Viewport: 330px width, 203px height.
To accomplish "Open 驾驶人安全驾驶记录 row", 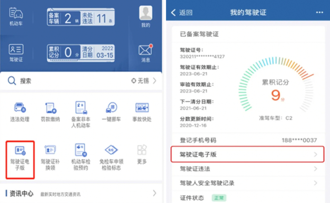I will pos(248,183).
